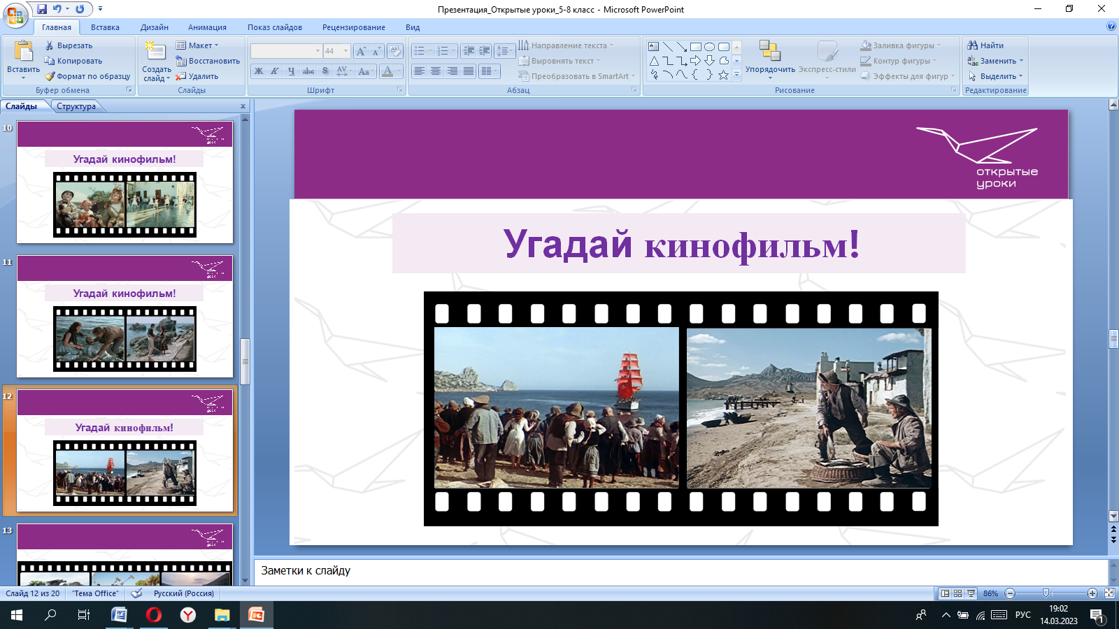This screenshot has height=629, width=1119.
Task: Open Контур фигуры outline dropdown
Action: click(899, 61)
